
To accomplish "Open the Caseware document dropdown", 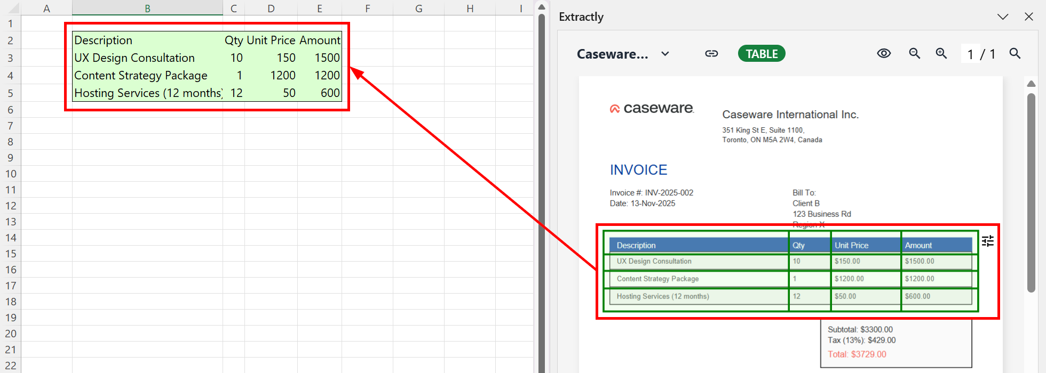I will (x=665, y=54).
